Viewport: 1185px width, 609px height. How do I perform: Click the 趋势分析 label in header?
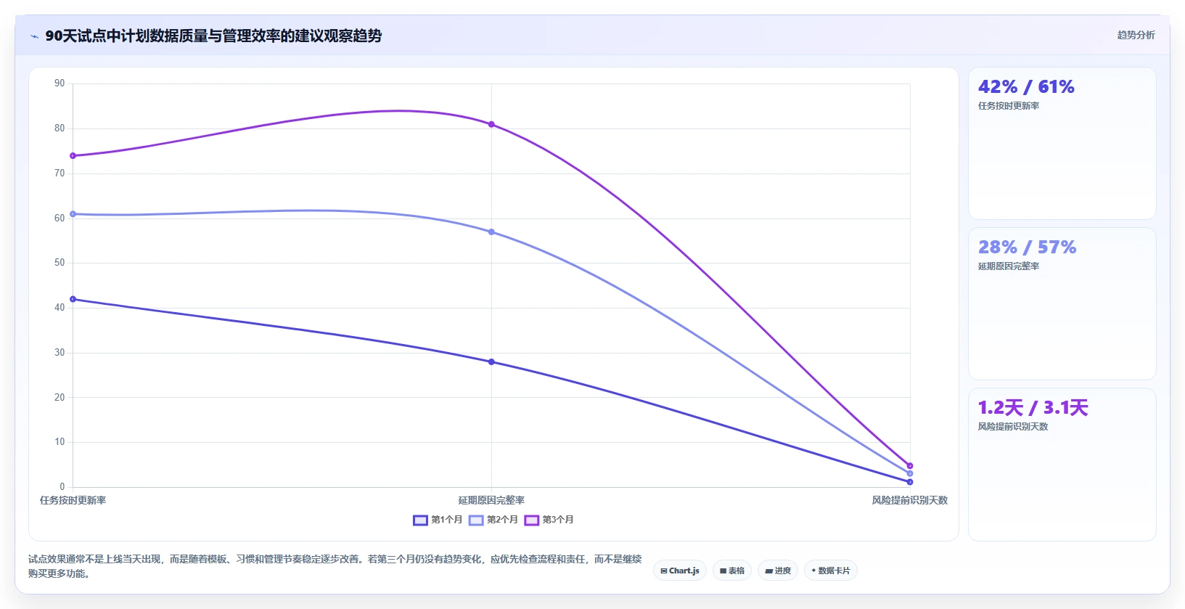pos(1136,36)
